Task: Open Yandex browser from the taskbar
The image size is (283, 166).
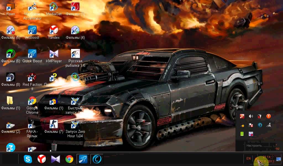Action: (x=42, y=159)
